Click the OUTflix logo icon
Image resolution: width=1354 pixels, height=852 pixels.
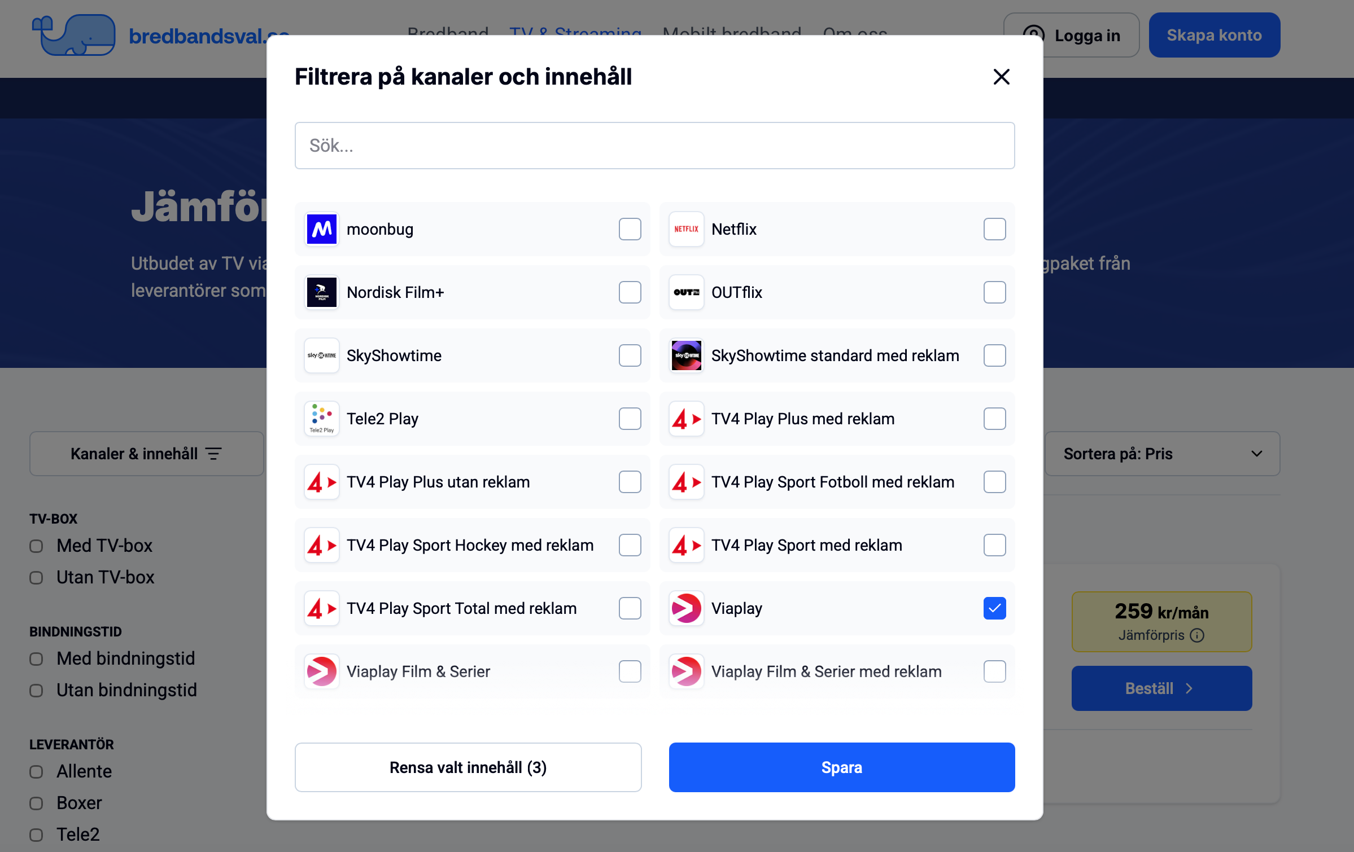pyautogui.click(x=687, y=292)
